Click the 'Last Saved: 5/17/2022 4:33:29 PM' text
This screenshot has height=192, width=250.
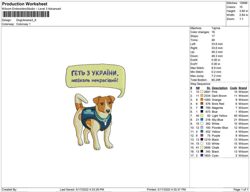pyautogui.click(x=82, y=189)
